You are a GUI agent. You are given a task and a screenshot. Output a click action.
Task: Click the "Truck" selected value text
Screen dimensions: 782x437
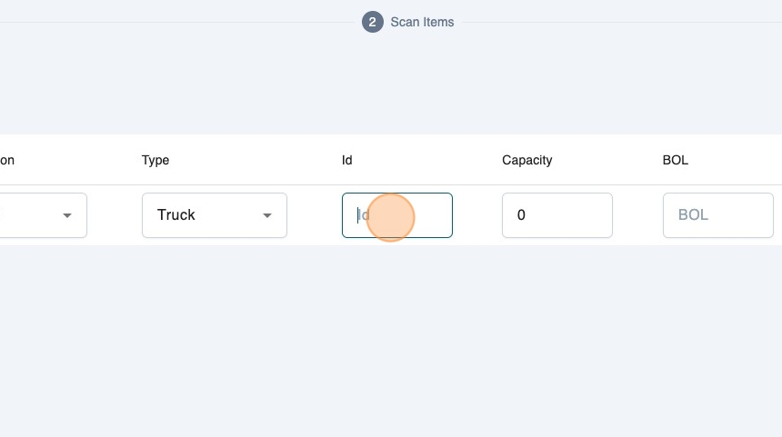point(176,215)
